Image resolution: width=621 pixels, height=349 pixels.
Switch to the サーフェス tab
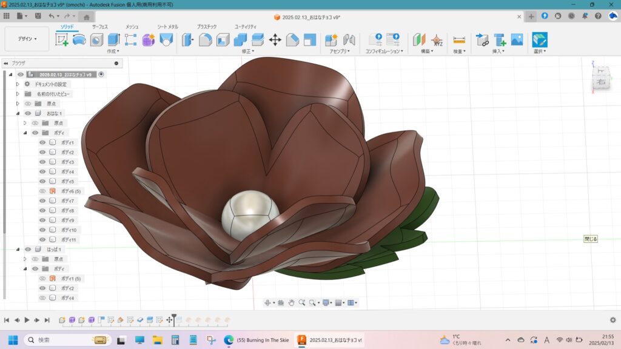coord(100,27)
